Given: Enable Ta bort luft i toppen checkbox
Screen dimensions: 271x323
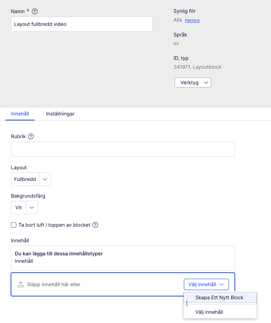Looking at the screenshot, I should [13, 225].
